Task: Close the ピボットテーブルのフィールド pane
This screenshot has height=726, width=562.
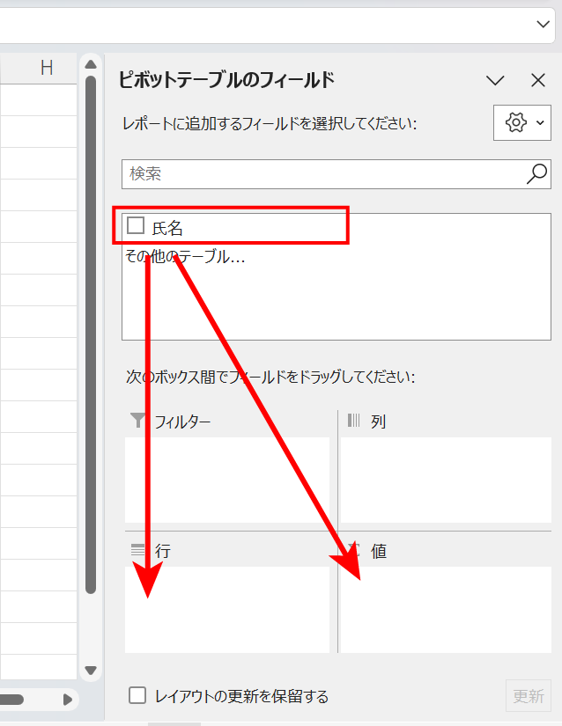Action: 538,81
